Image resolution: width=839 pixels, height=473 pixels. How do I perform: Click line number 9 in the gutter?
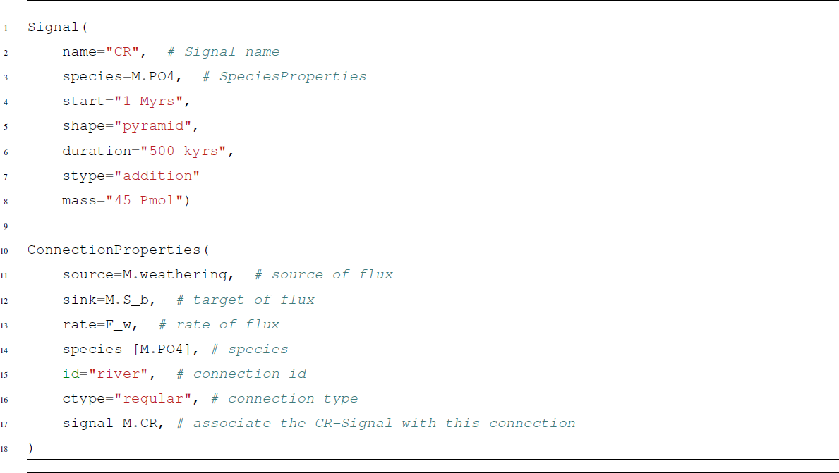(5, 226)
